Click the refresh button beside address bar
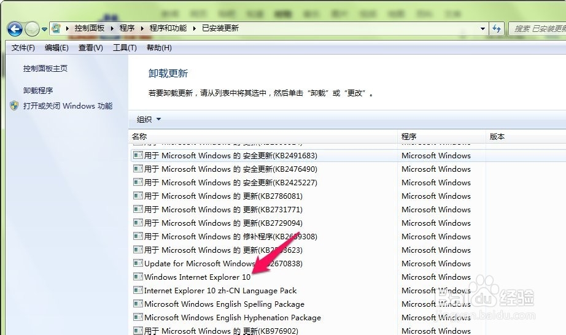This screenshot has width=566, height=335. (x=497, y=28)
